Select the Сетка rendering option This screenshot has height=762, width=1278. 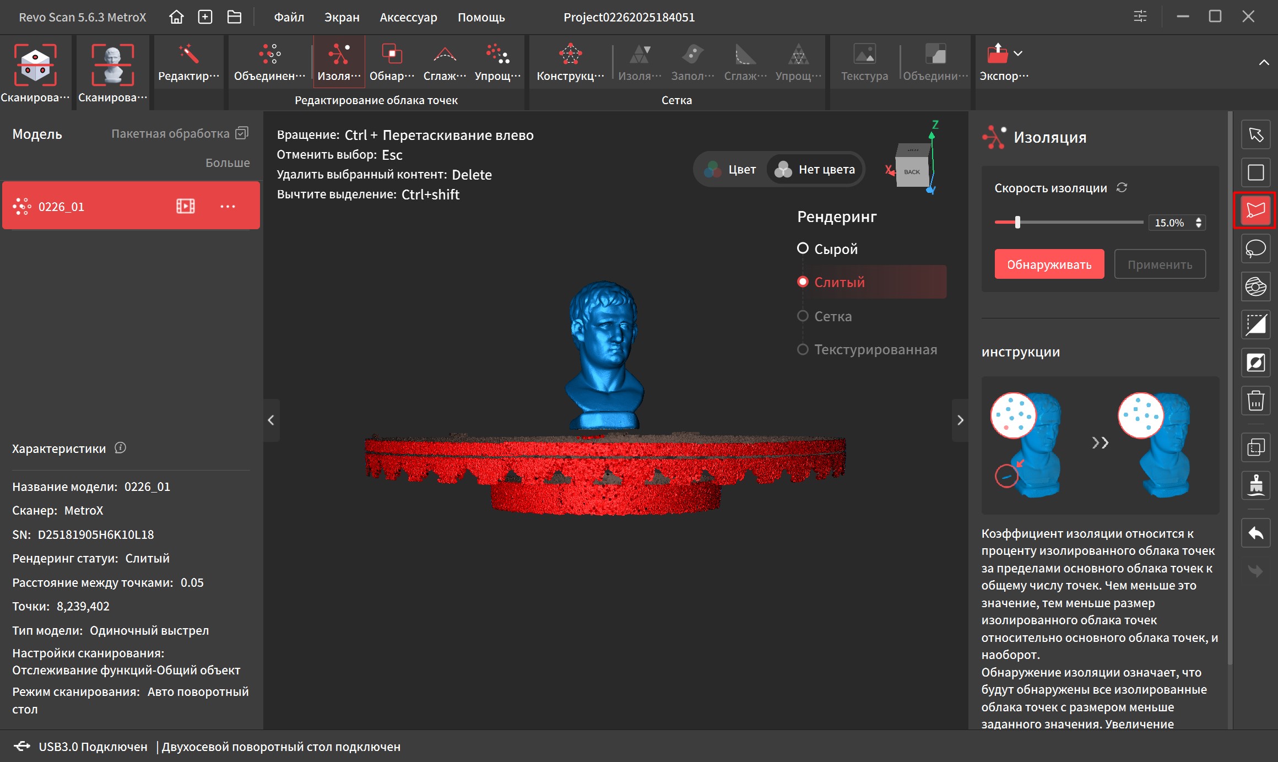pyautogui.click(x=803, y=316)
